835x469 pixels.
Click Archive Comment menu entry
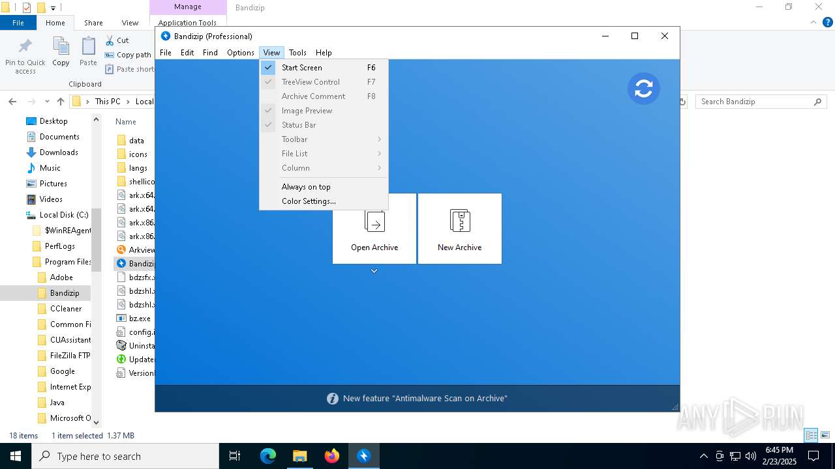point(324,96)
